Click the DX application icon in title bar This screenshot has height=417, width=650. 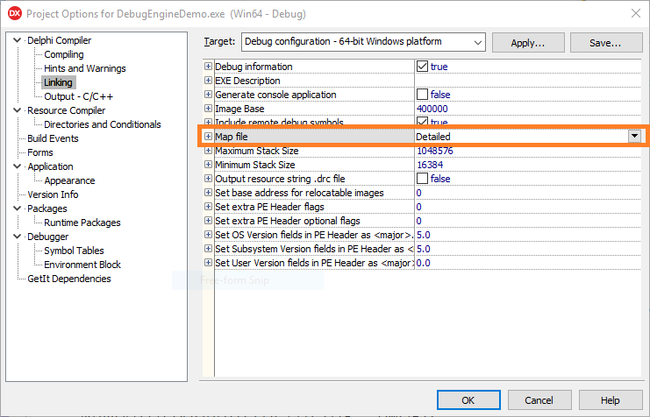pyautogui.click(x=15, y=13)
